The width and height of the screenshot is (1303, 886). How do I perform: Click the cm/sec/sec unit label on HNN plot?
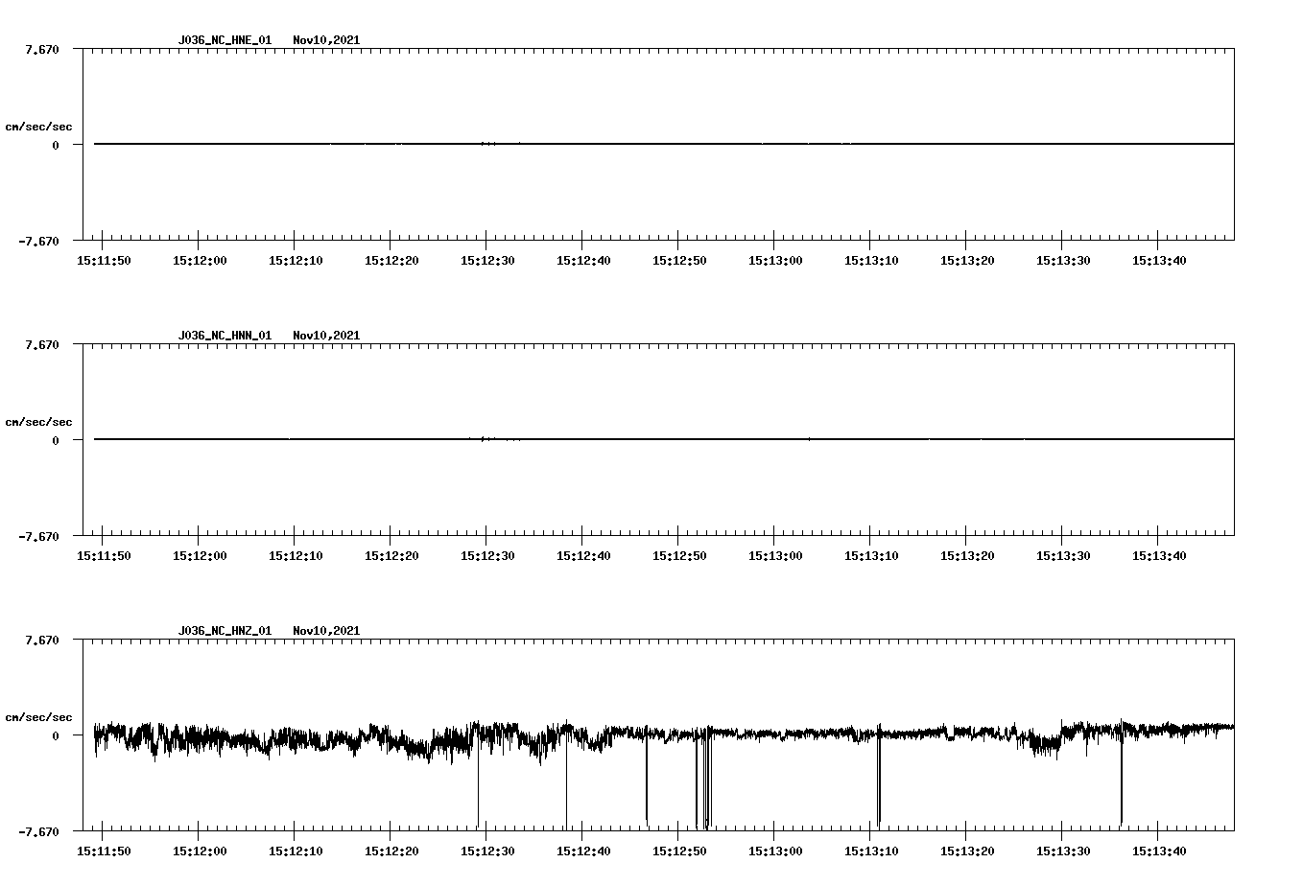[38, 422]
